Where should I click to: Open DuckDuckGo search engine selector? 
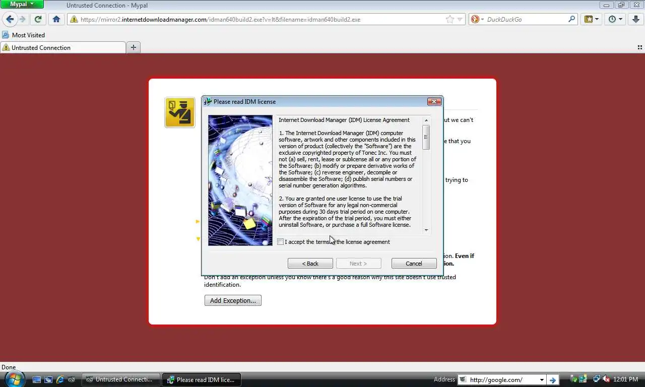click(477, 19)
